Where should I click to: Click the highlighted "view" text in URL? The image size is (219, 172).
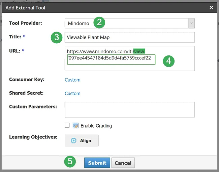tap(139, 51)
